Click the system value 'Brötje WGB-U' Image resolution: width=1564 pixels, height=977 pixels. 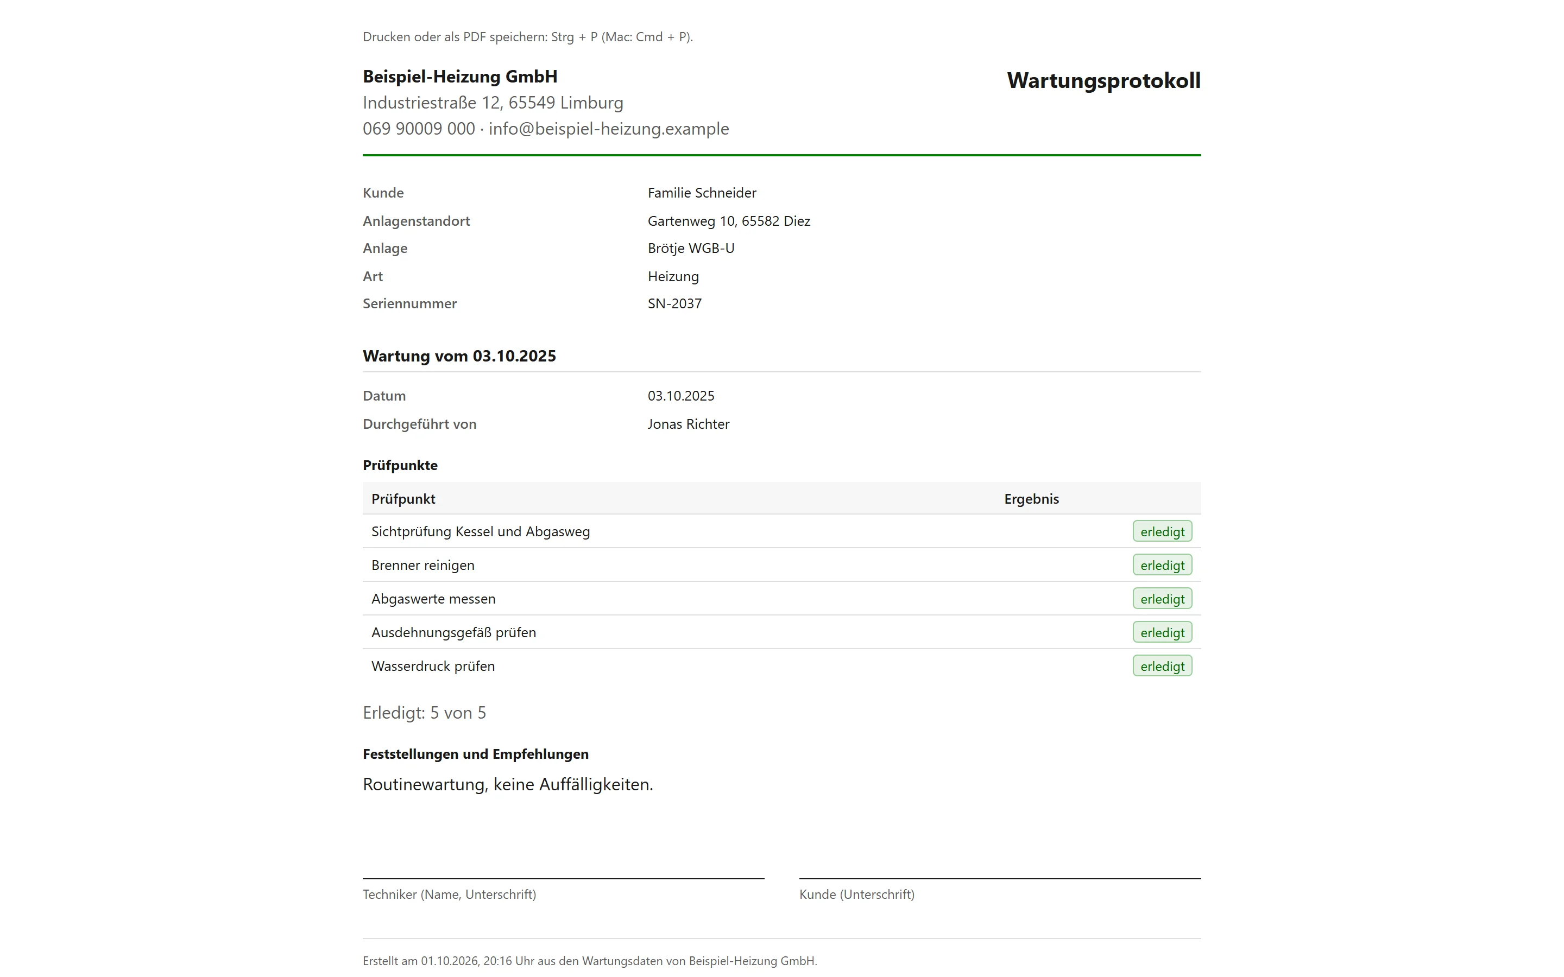(x=691, y=248)
